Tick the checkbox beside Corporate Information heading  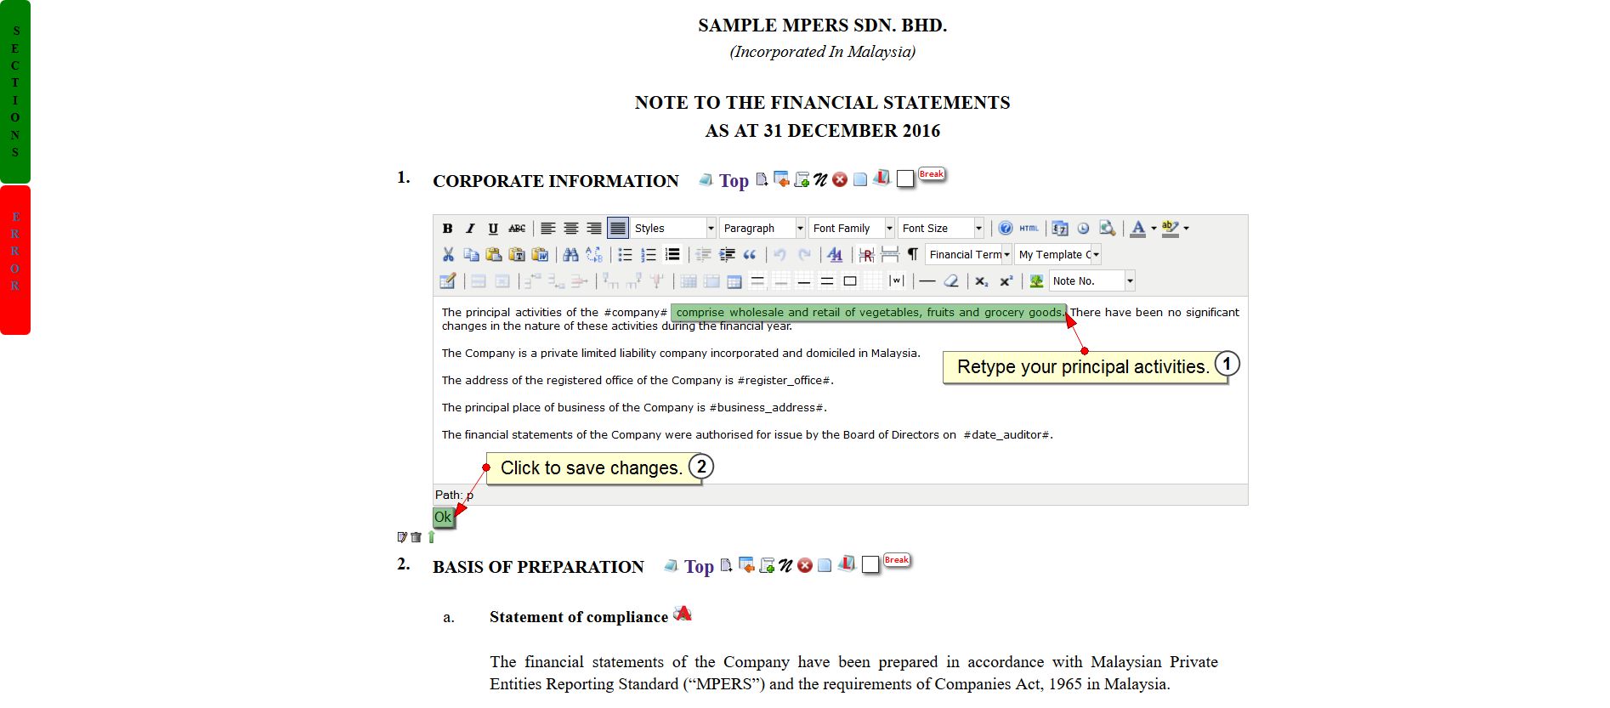click(905, 178)
